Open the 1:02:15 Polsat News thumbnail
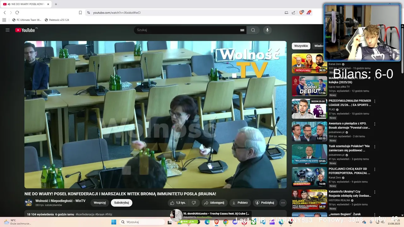The width and height of the screenshot is (404, 227). 309,131
